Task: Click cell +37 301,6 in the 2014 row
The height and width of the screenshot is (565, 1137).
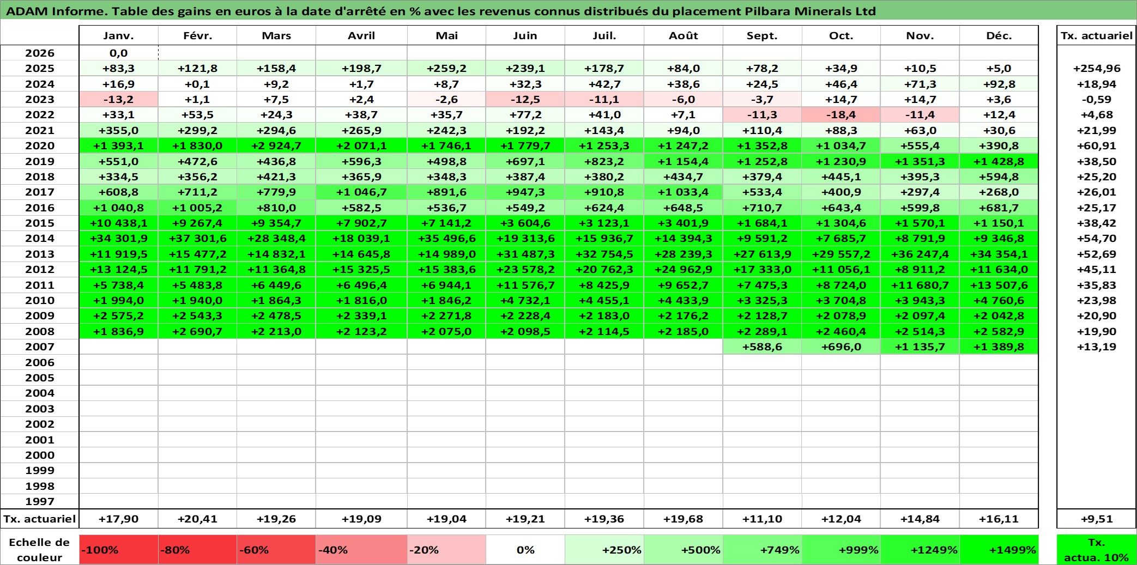Action: tap(197, 238)
